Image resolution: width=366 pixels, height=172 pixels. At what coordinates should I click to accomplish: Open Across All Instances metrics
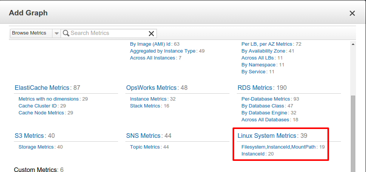[152, 58]
